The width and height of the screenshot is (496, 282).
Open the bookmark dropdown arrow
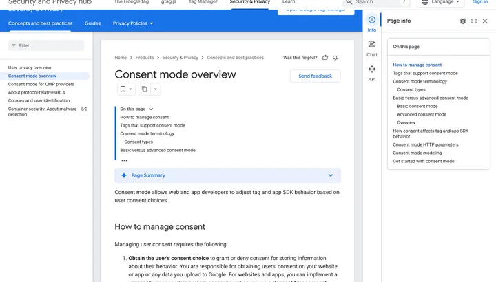pos(130,89)
